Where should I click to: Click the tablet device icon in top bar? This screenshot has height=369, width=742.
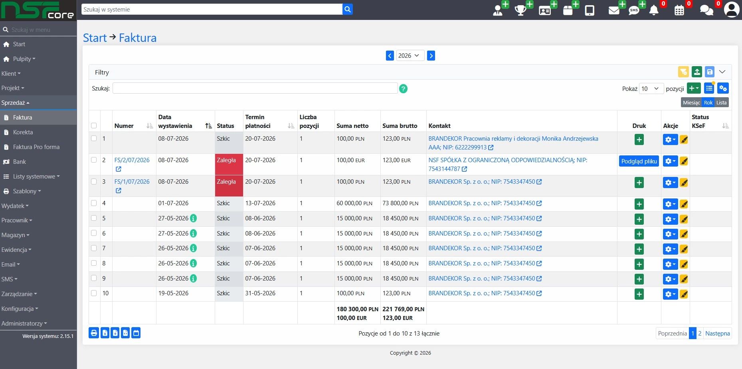click(590, 10)
